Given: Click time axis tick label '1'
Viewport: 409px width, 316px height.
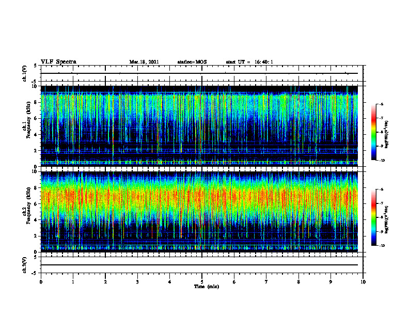Looking at the screenshot, I should [x=73, y=282].
